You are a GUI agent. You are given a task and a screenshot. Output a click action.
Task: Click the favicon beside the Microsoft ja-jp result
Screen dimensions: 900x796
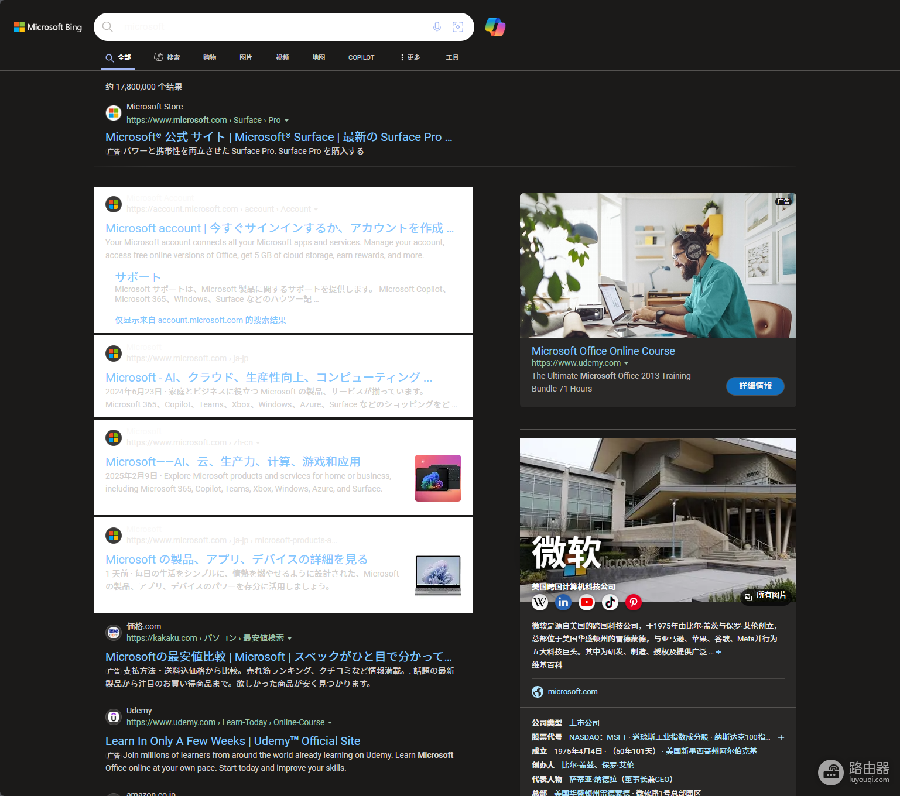[114, 354]
